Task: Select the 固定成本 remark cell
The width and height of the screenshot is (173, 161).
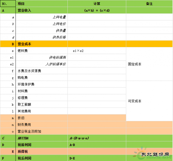Action: click(149, 64)
